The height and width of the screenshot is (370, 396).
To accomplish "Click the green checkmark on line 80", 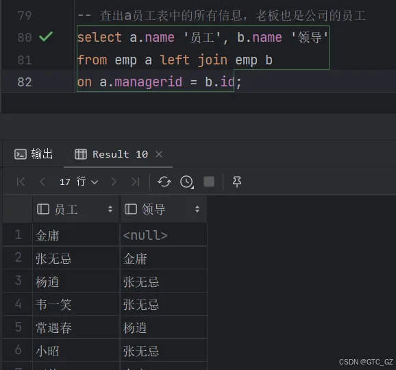I will (x=46, y=36).
